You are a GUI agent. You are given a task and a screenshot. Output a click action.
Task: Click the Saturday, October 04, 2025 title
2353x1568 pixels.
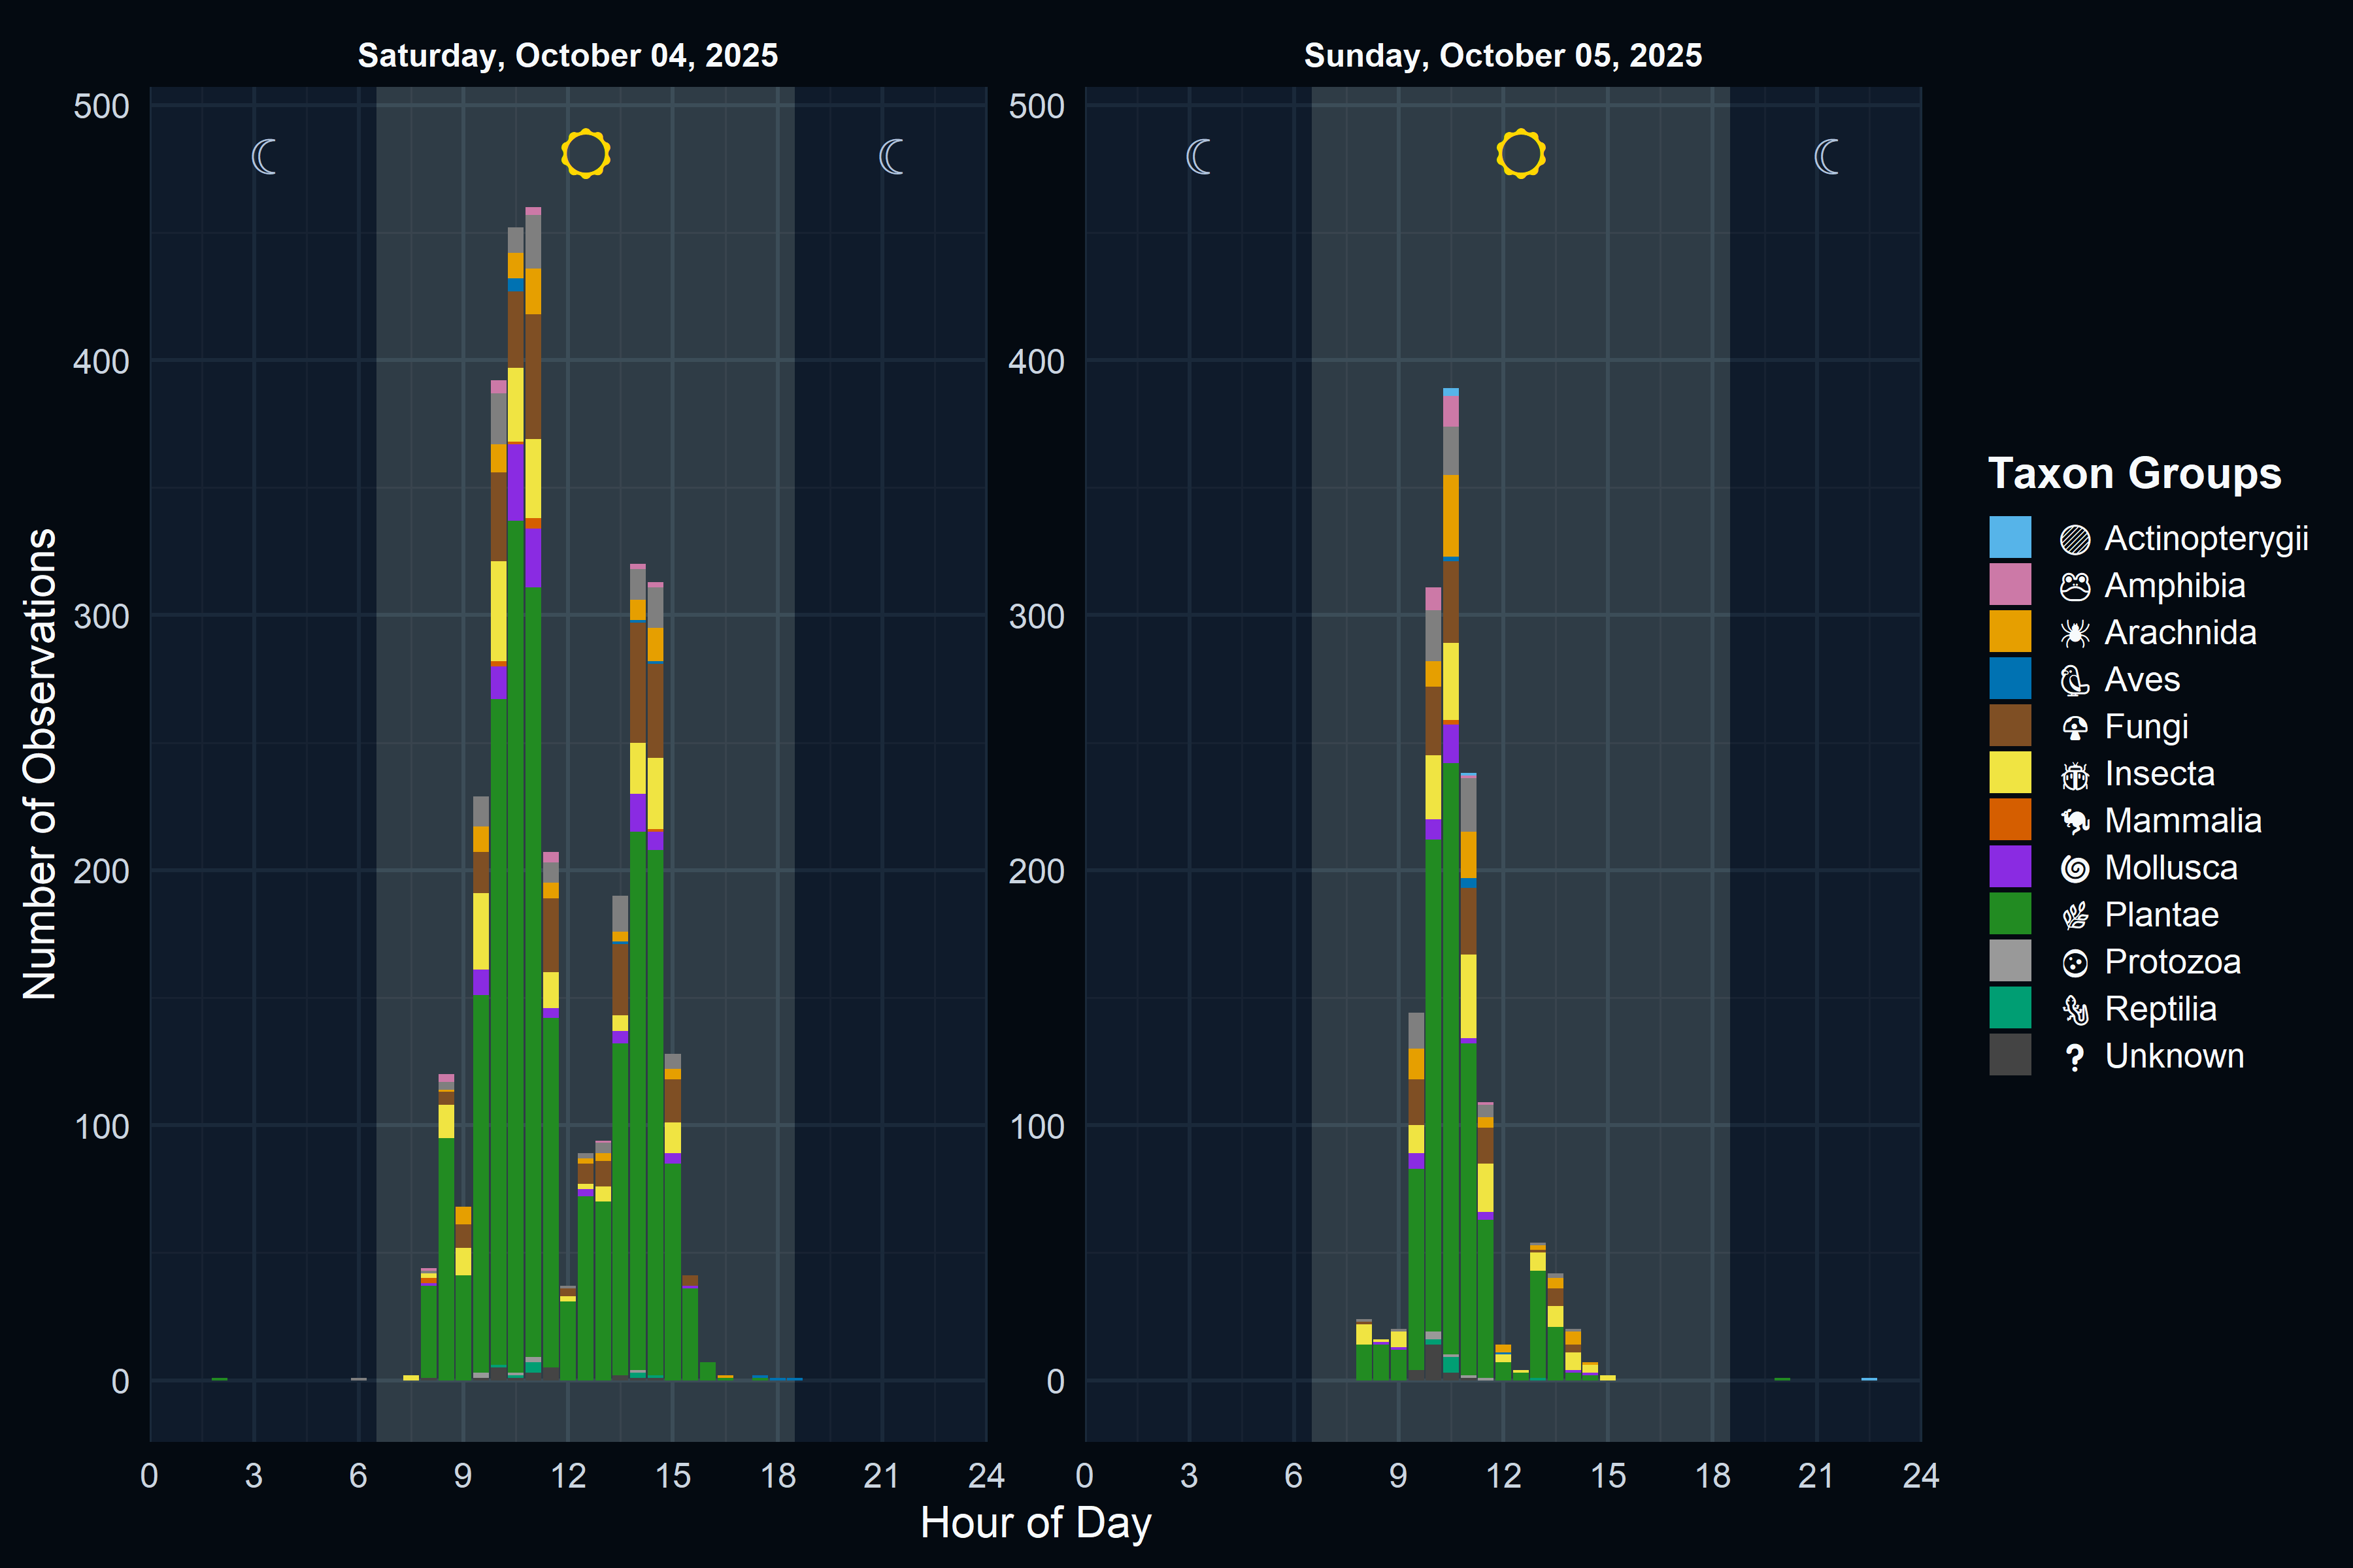tap(567, 55)
